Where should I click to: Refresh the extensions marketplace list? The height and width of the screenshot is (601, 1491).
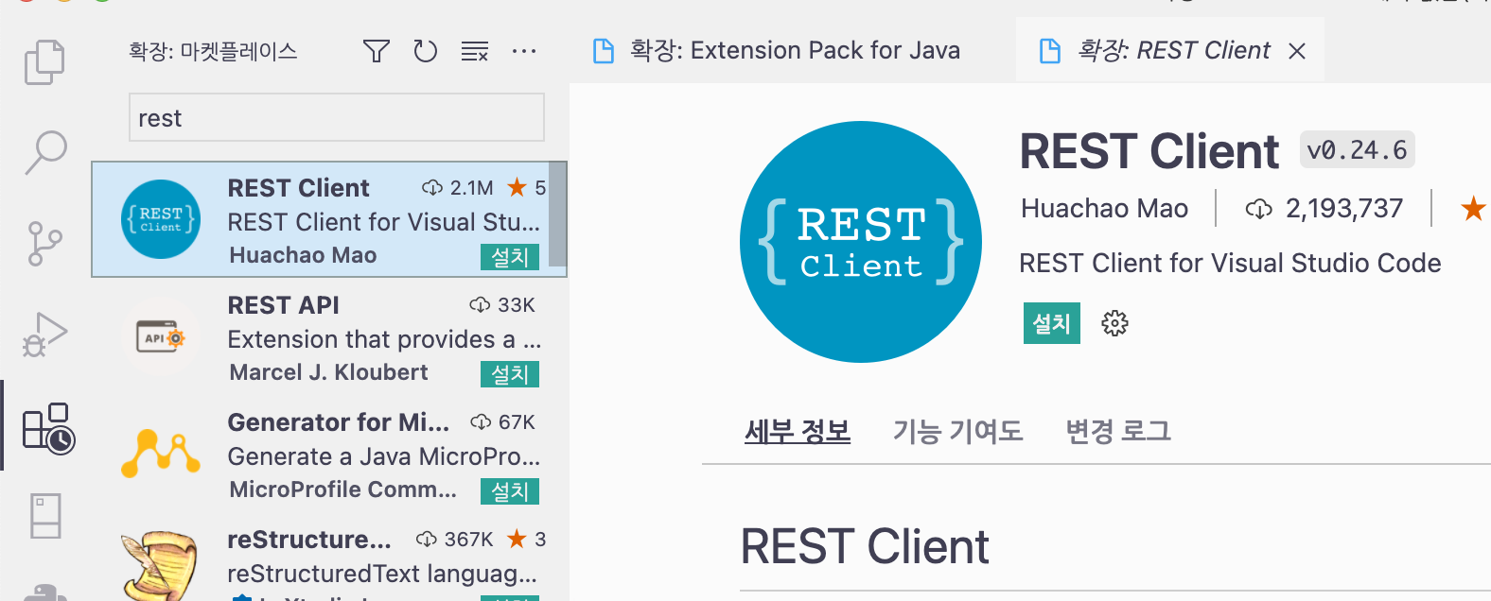click(x=426, y=51)
